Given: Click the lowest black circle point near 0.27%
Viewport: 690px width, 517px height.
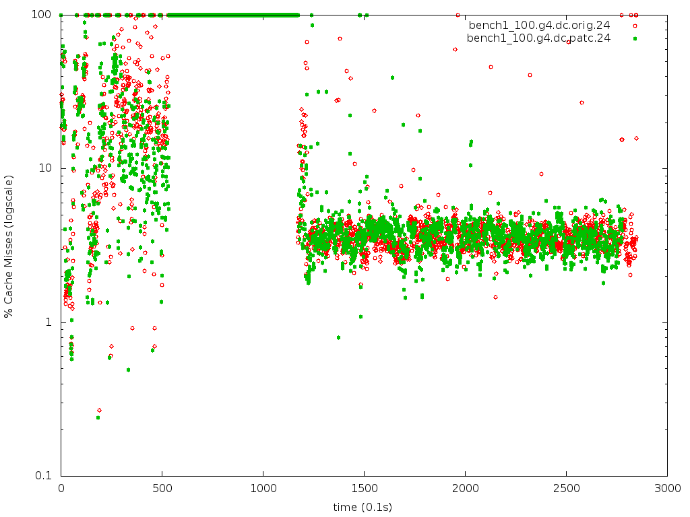Looking at the screenshot, I should point(99,410).
